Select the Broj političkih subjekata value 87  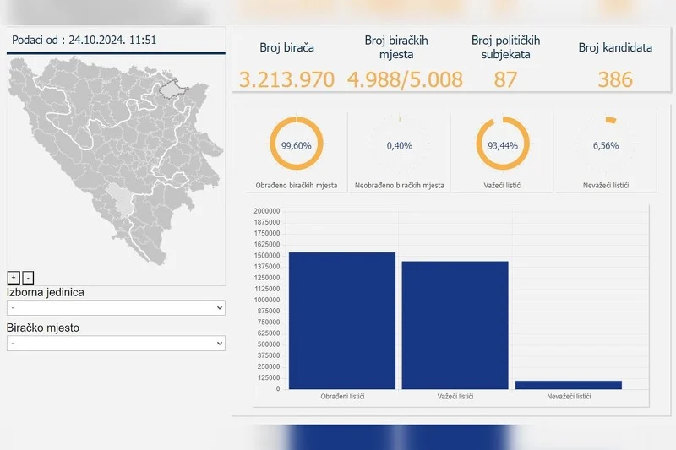tap(505, 79)
